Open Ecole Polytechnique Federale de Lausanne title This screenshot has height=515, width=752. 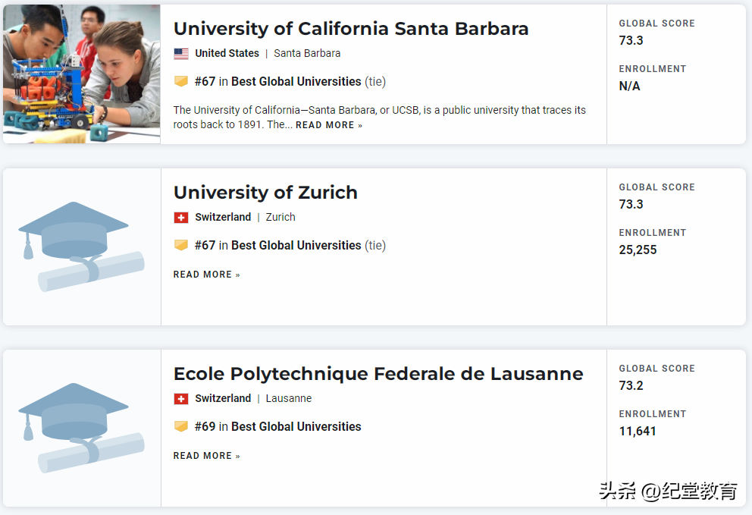378,374
